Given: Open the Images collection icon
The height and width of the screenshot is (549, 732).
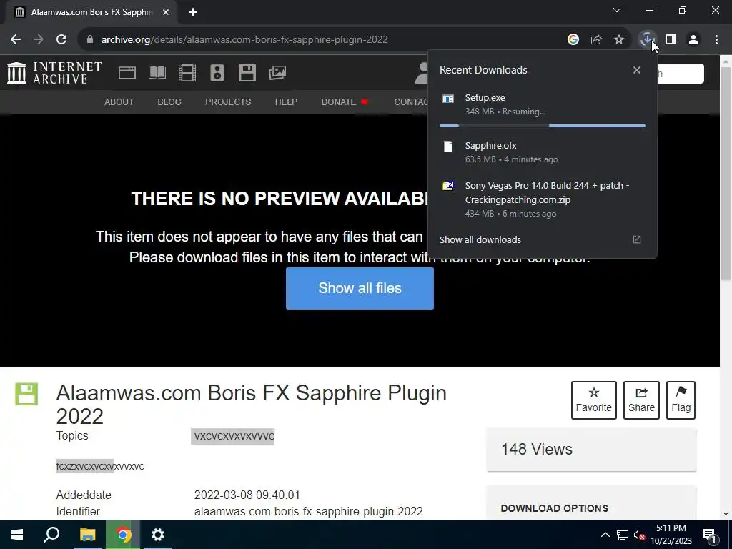Looking at the screenshot, I should tap(277, 73).
